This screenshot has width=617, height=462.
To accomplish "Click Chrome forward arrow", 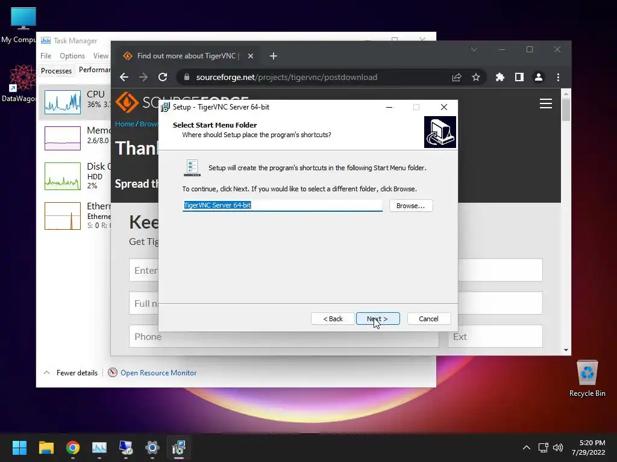I will pyautogui.click(x=143, y=77).
